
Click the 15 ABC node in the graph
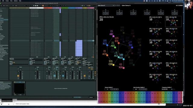tap(113, 36)
